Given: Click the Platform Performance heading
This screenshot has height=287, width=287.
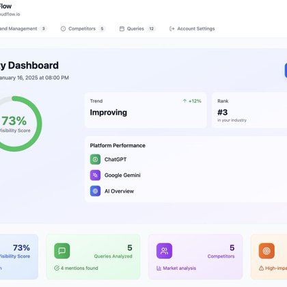Looking at the screenshot, I should (x=118, y=146).
